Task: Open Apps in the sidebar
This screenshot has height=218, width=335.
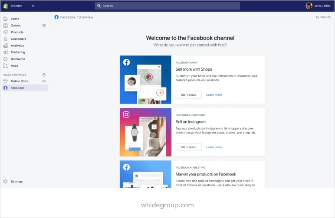Action: click(x=14, y=66)
